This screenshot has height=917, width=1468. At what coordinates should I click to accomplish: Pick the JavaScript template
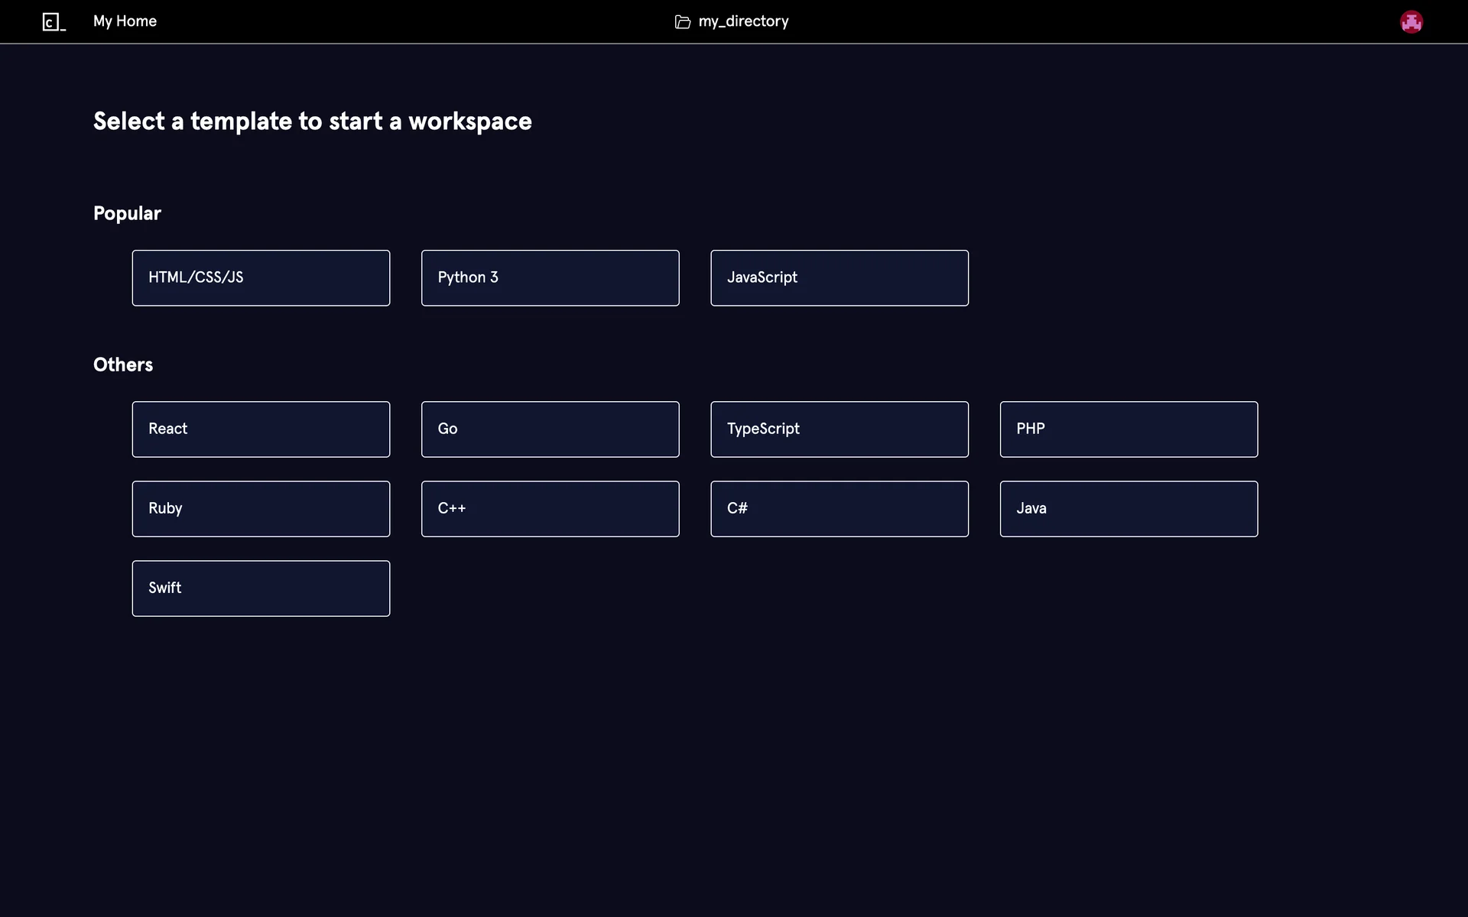(x=839, y=278)
